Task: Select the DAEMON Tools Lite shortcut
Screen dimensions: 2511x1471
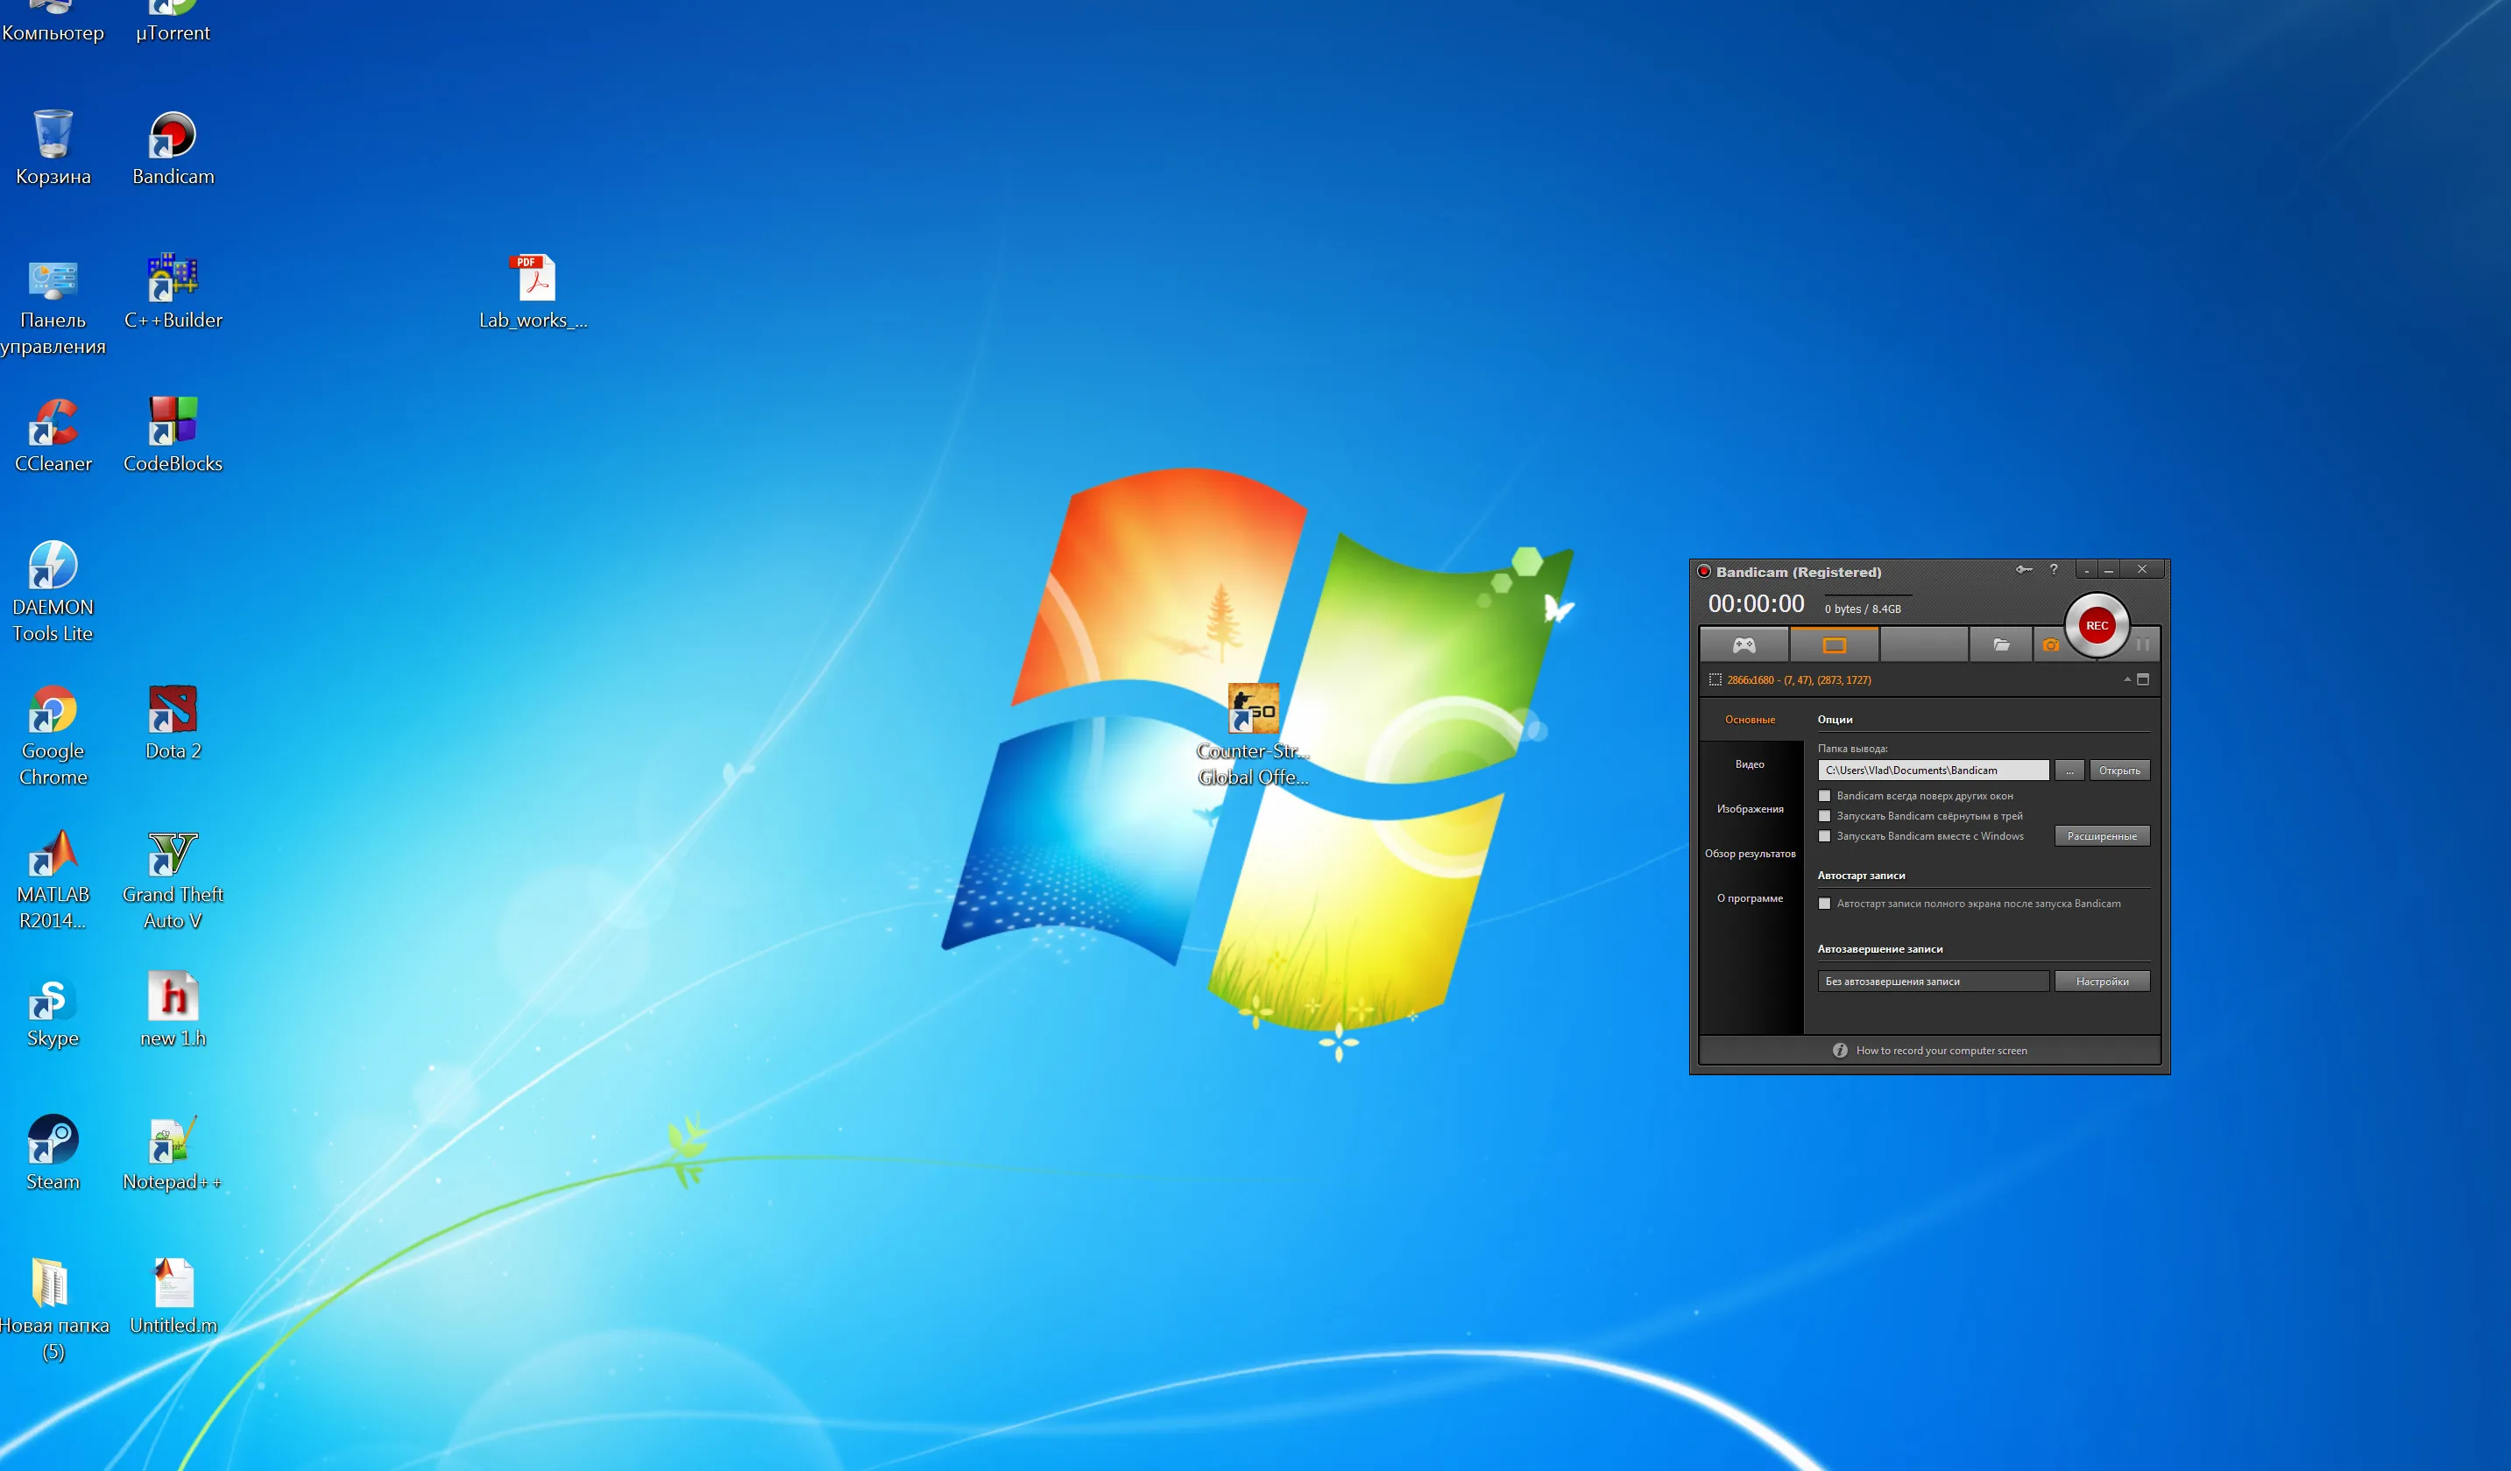Action: click(53, 592)
